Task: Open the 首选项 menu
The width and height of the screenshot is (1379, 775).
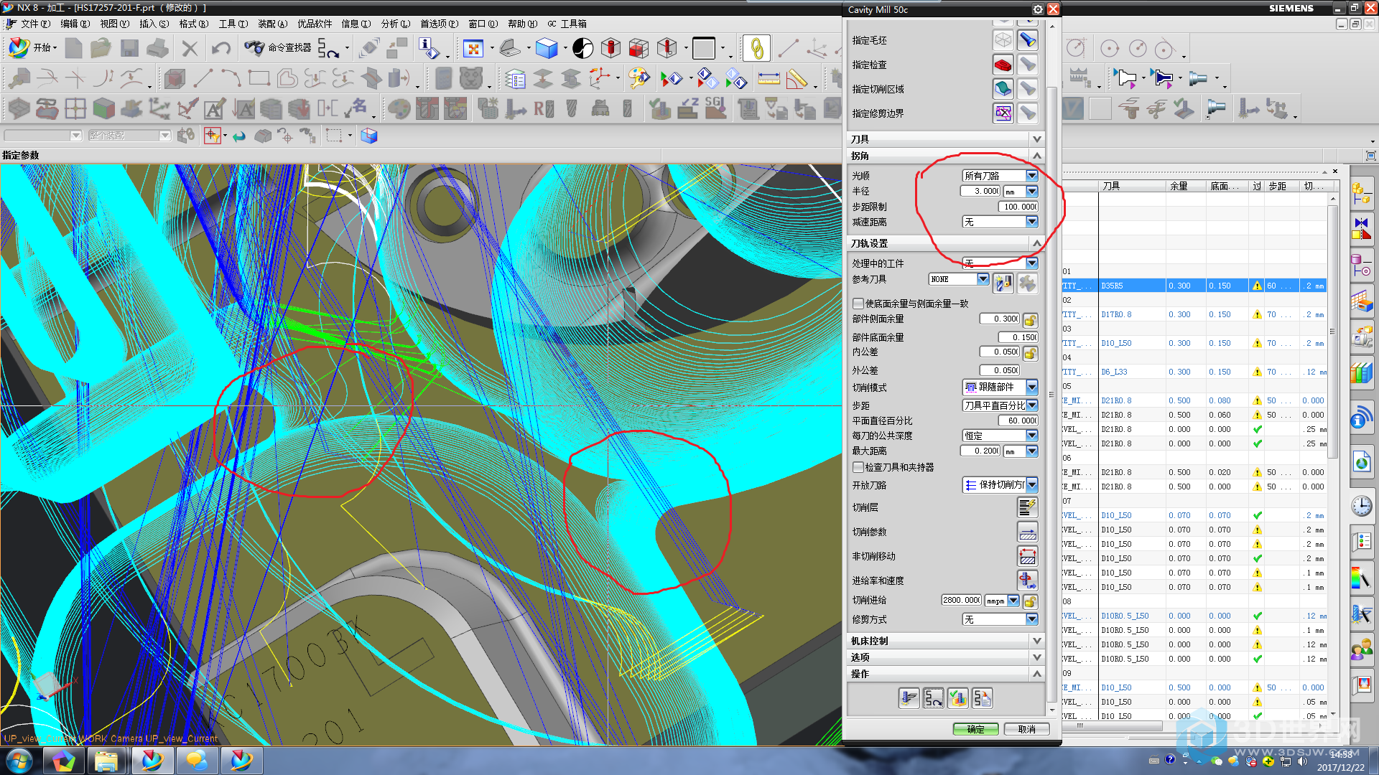Action: (x=439, y=24)
